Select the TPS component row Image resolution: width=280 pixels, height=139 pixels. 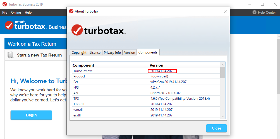point(146,98)
